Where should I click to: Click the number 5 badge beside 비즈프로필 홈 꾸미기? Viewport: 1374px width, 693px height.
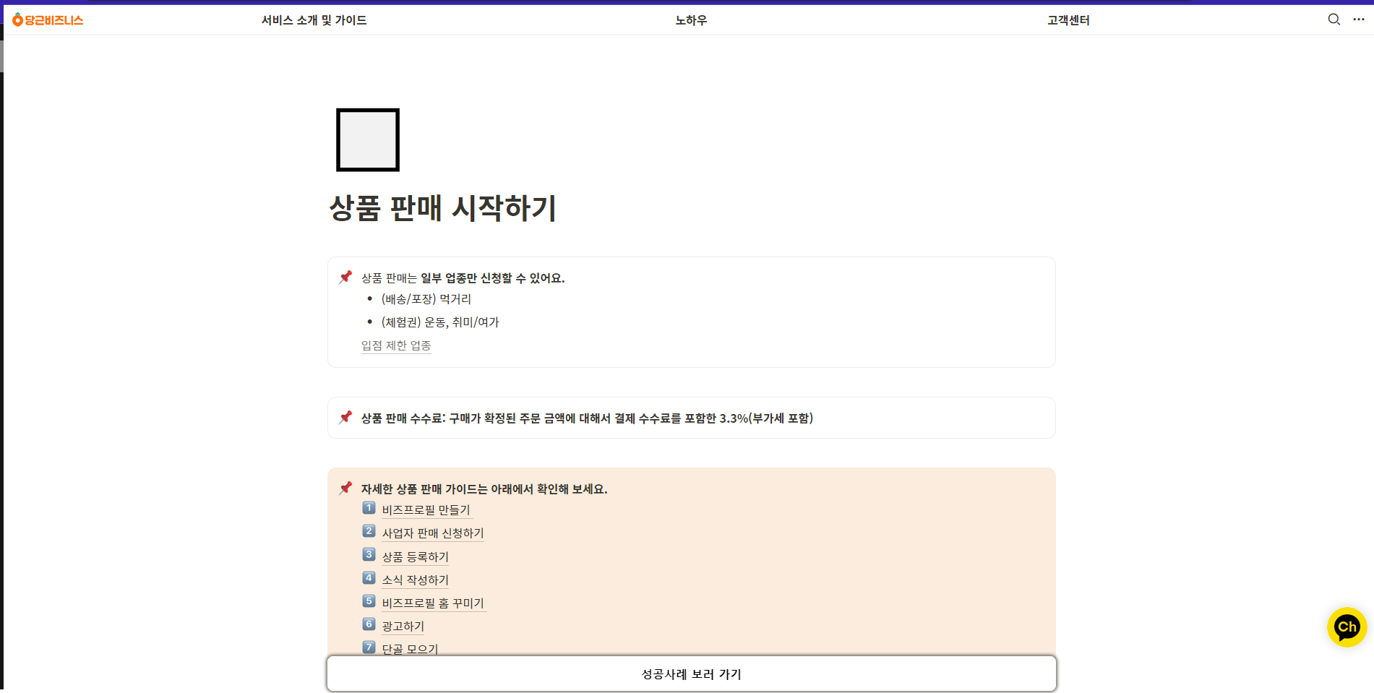pyautogui.click(x=369, y=601)
